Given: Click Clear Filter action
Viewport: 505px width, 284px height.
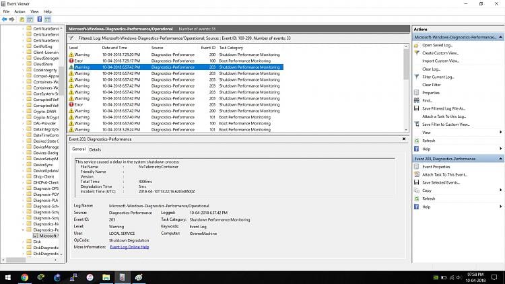Looking at the screenshot, I should (431, 85).
